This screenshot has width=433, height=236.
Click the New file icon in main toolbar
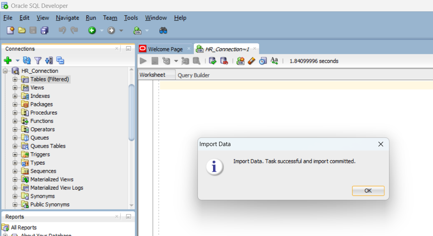[x=10, y=30]
